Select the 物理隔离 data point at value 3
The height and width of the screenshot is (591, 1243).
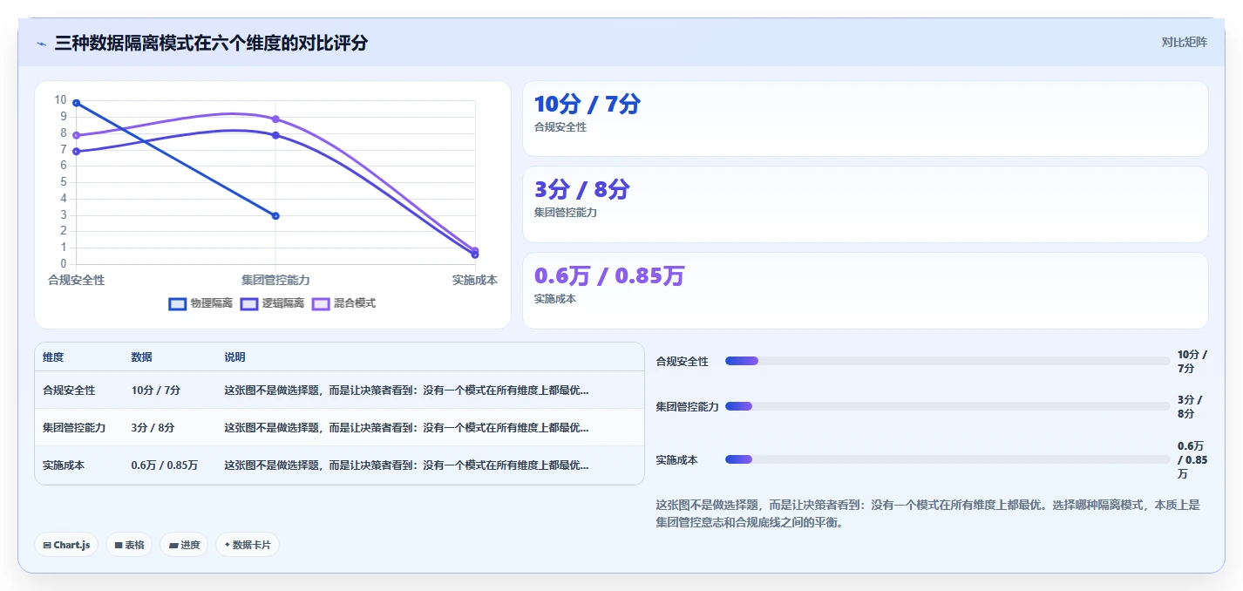pyautogui.click(x=275, y=215)
